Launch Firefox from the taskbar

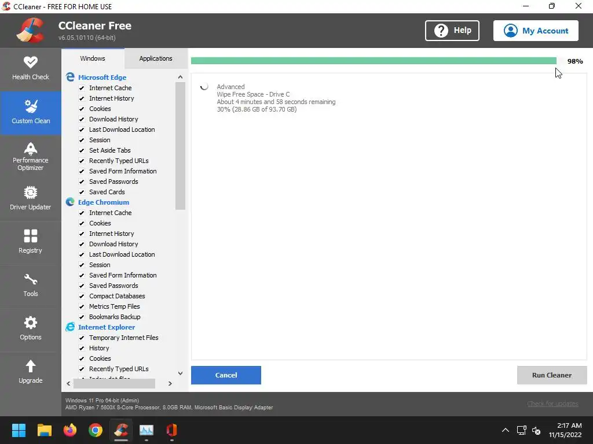point(70,430)
